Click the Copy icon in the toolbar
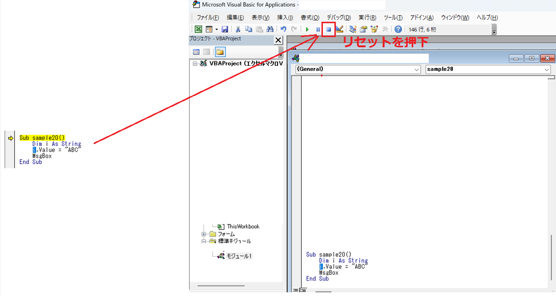The width and height of the screenshot is (556, 296). tap(248, 30)
